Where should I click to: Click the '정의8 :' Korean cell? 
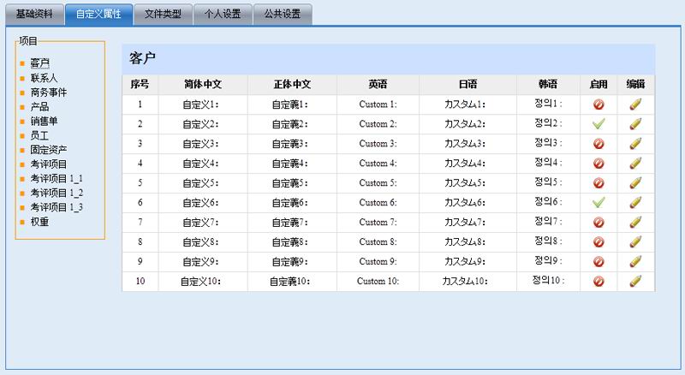(x=548, y=242)
